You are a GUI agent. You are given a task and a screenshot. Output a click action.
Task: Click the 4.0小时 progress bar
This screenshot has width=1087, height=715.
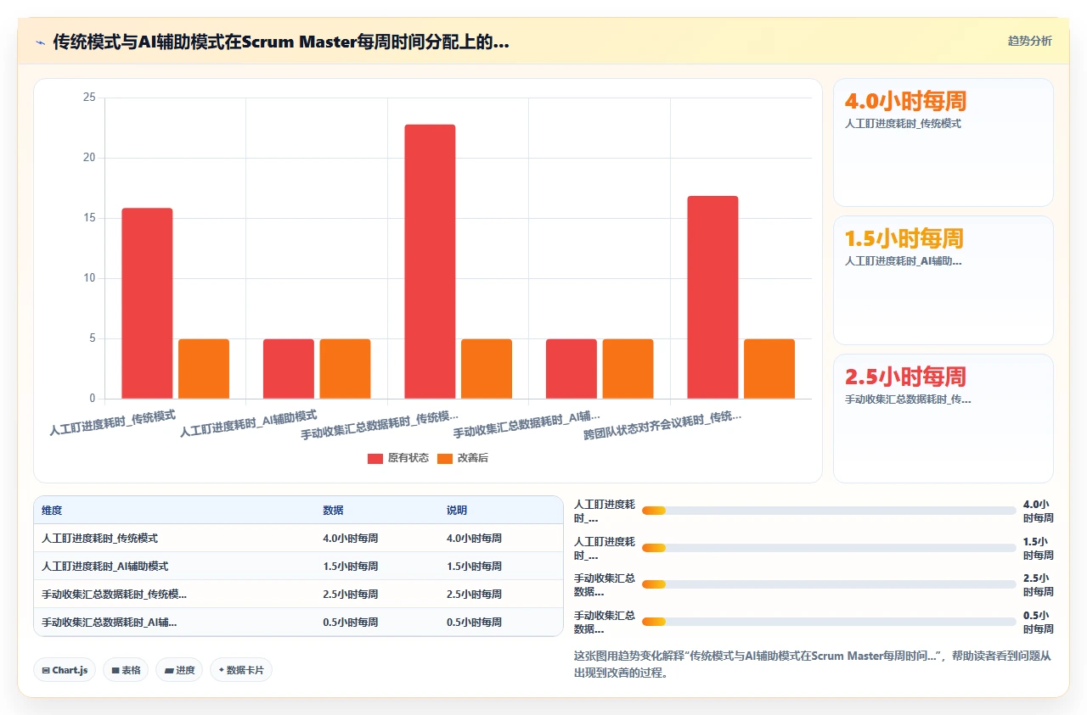(829, 511)
